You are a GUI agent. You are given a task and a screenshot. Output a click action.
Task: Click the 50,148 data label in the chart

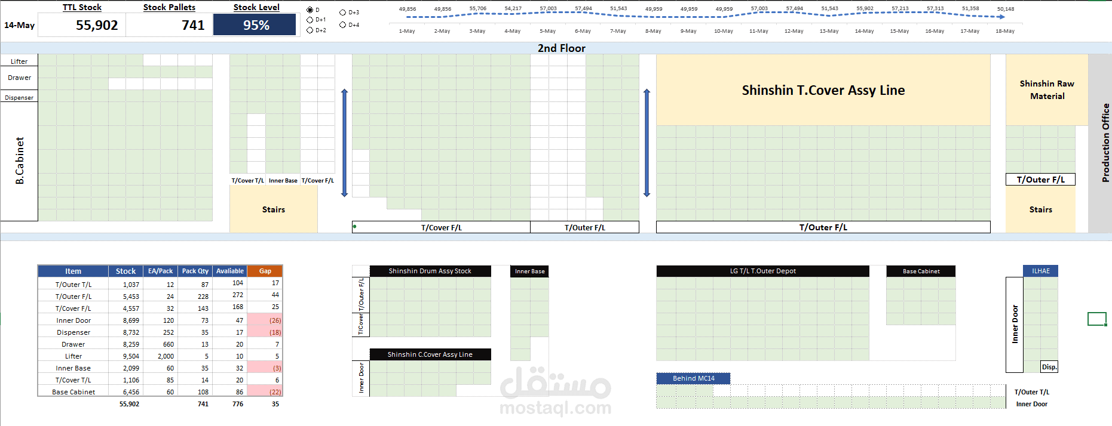[x=1006, y=9]
